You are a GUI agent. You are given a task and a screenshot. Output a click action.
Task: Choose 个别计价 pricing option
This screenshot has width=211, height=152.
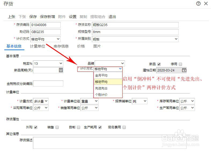pos(108,95)
